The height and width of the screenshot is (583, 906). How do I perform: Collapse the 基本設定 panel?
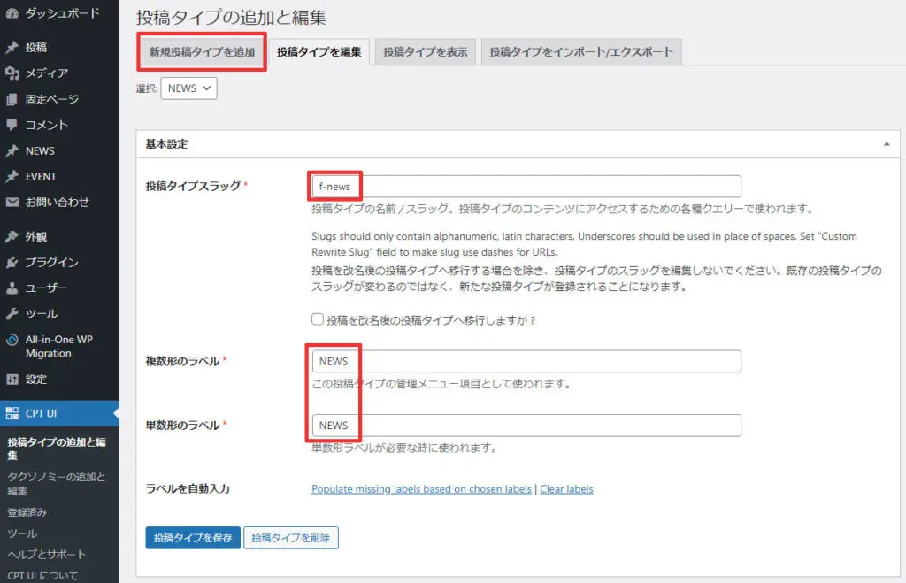(x=888, y=143)
